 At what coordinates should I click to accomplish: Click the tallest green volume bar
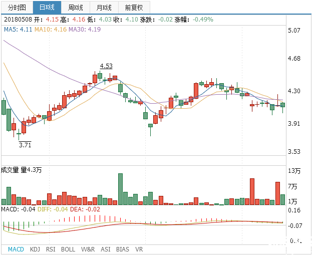[120, 189]
